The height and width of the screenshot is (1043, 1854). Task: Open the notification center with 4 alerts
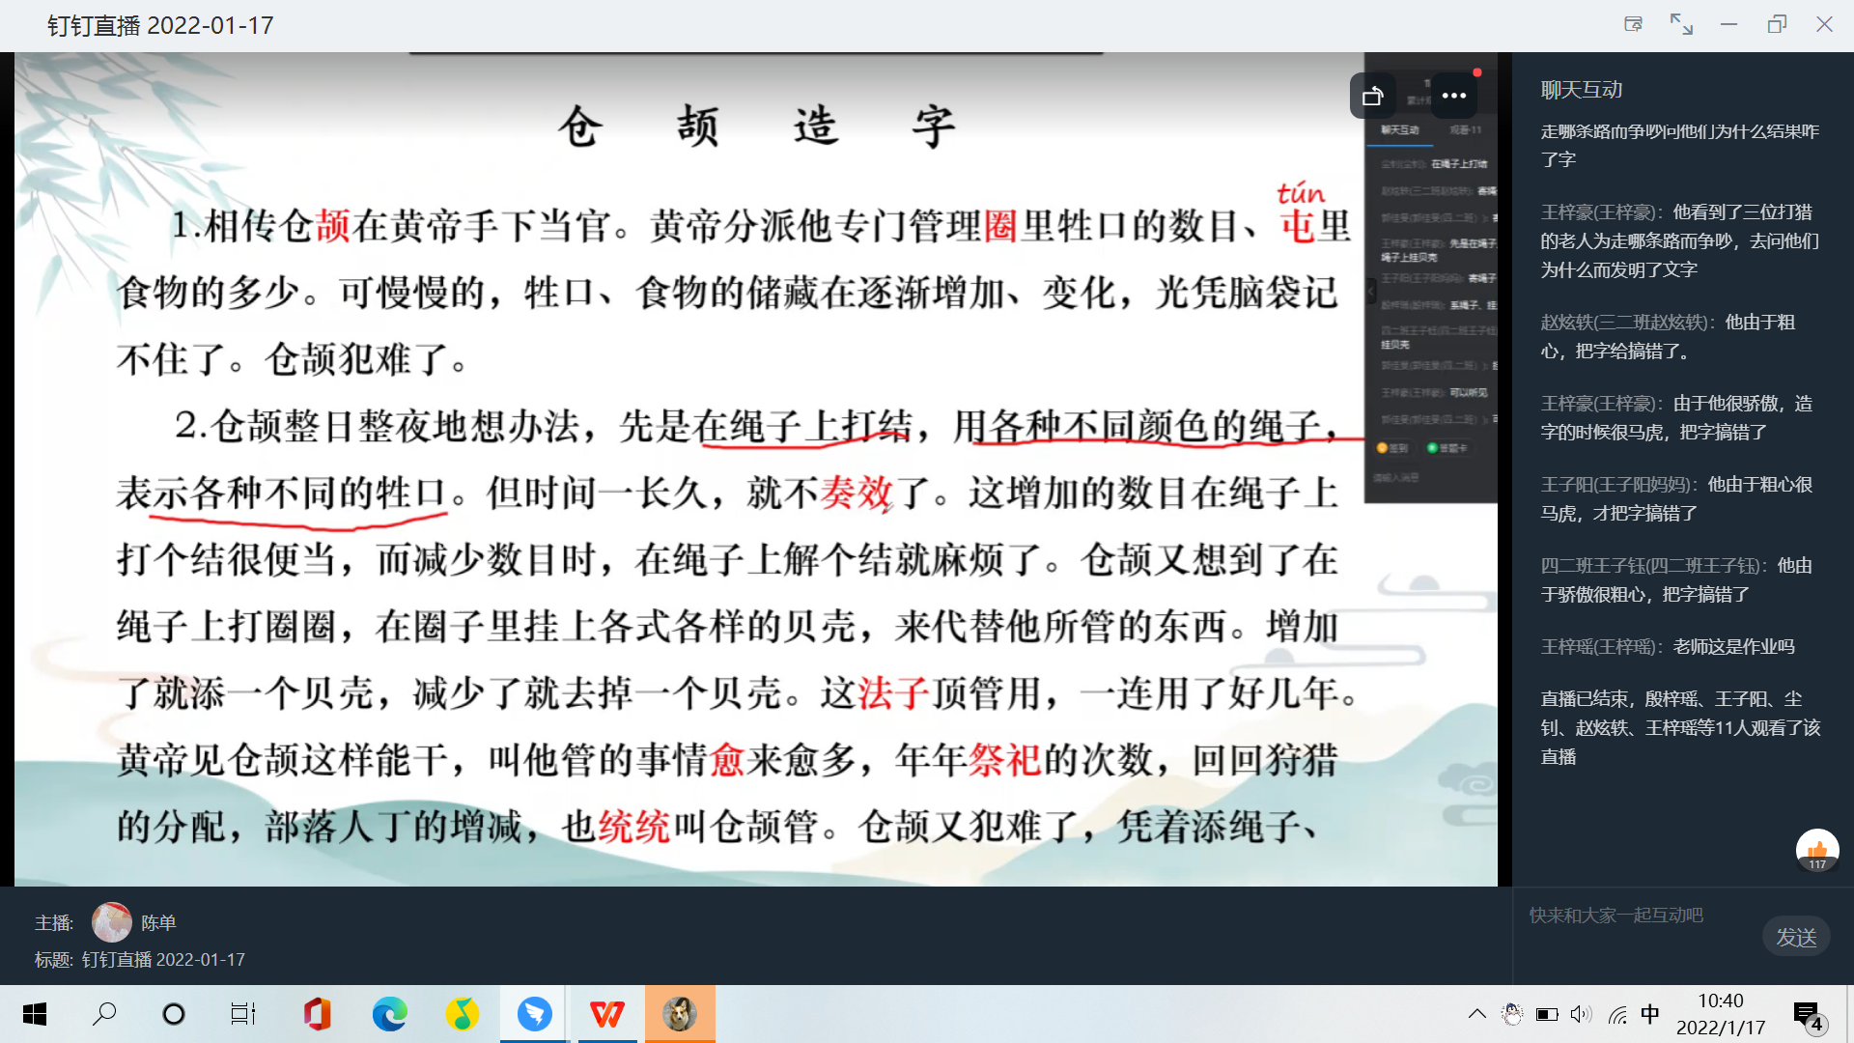[1808, 1016]
